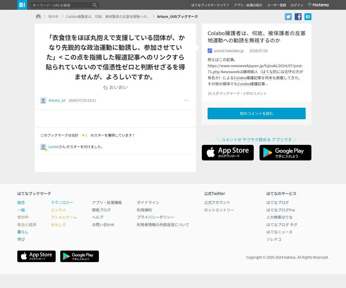Open the ヘルプ footer link

pos(97,217)
